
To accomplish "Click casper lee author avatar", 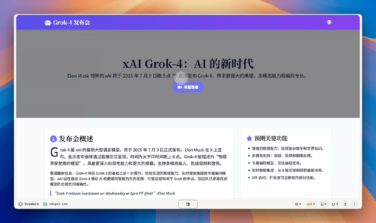I will pyautogui.click(x=45, y=204).
